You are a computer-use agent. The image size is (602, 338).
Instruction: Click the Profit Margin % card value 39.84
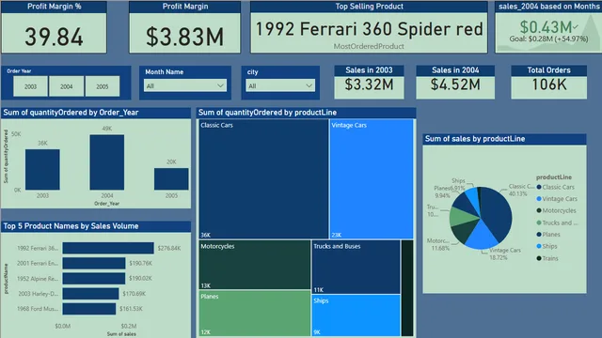click(x=55, y=37)
